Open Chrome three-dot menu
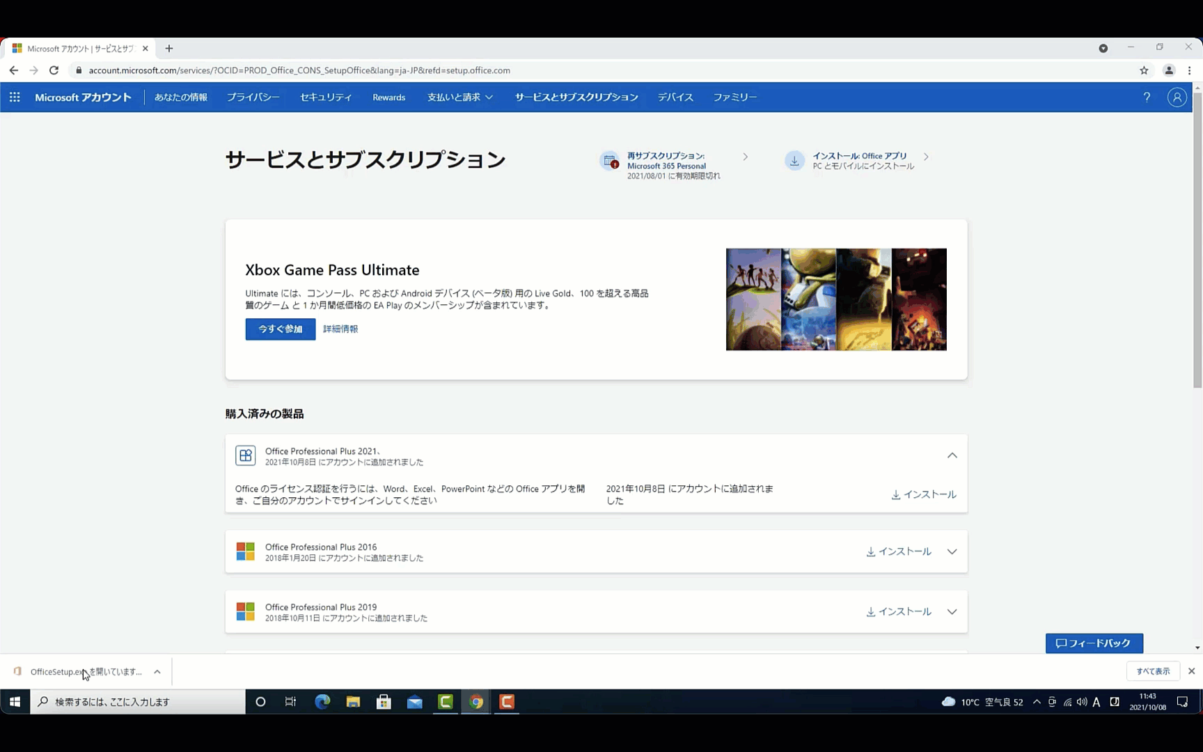1203x752 pixels. click(1189, 70)
